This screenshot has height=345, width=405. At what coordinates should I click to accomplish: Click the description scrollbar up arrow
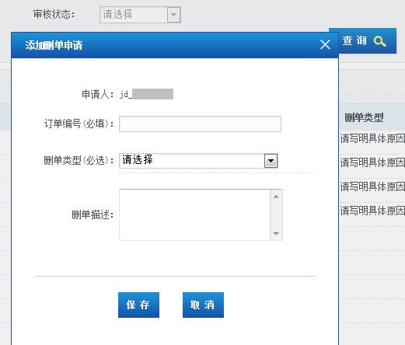point(276,197)
